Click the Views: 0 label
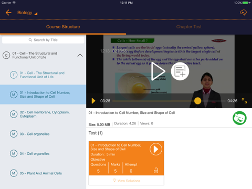Screen dimensions: 252x189 [146, 123]
